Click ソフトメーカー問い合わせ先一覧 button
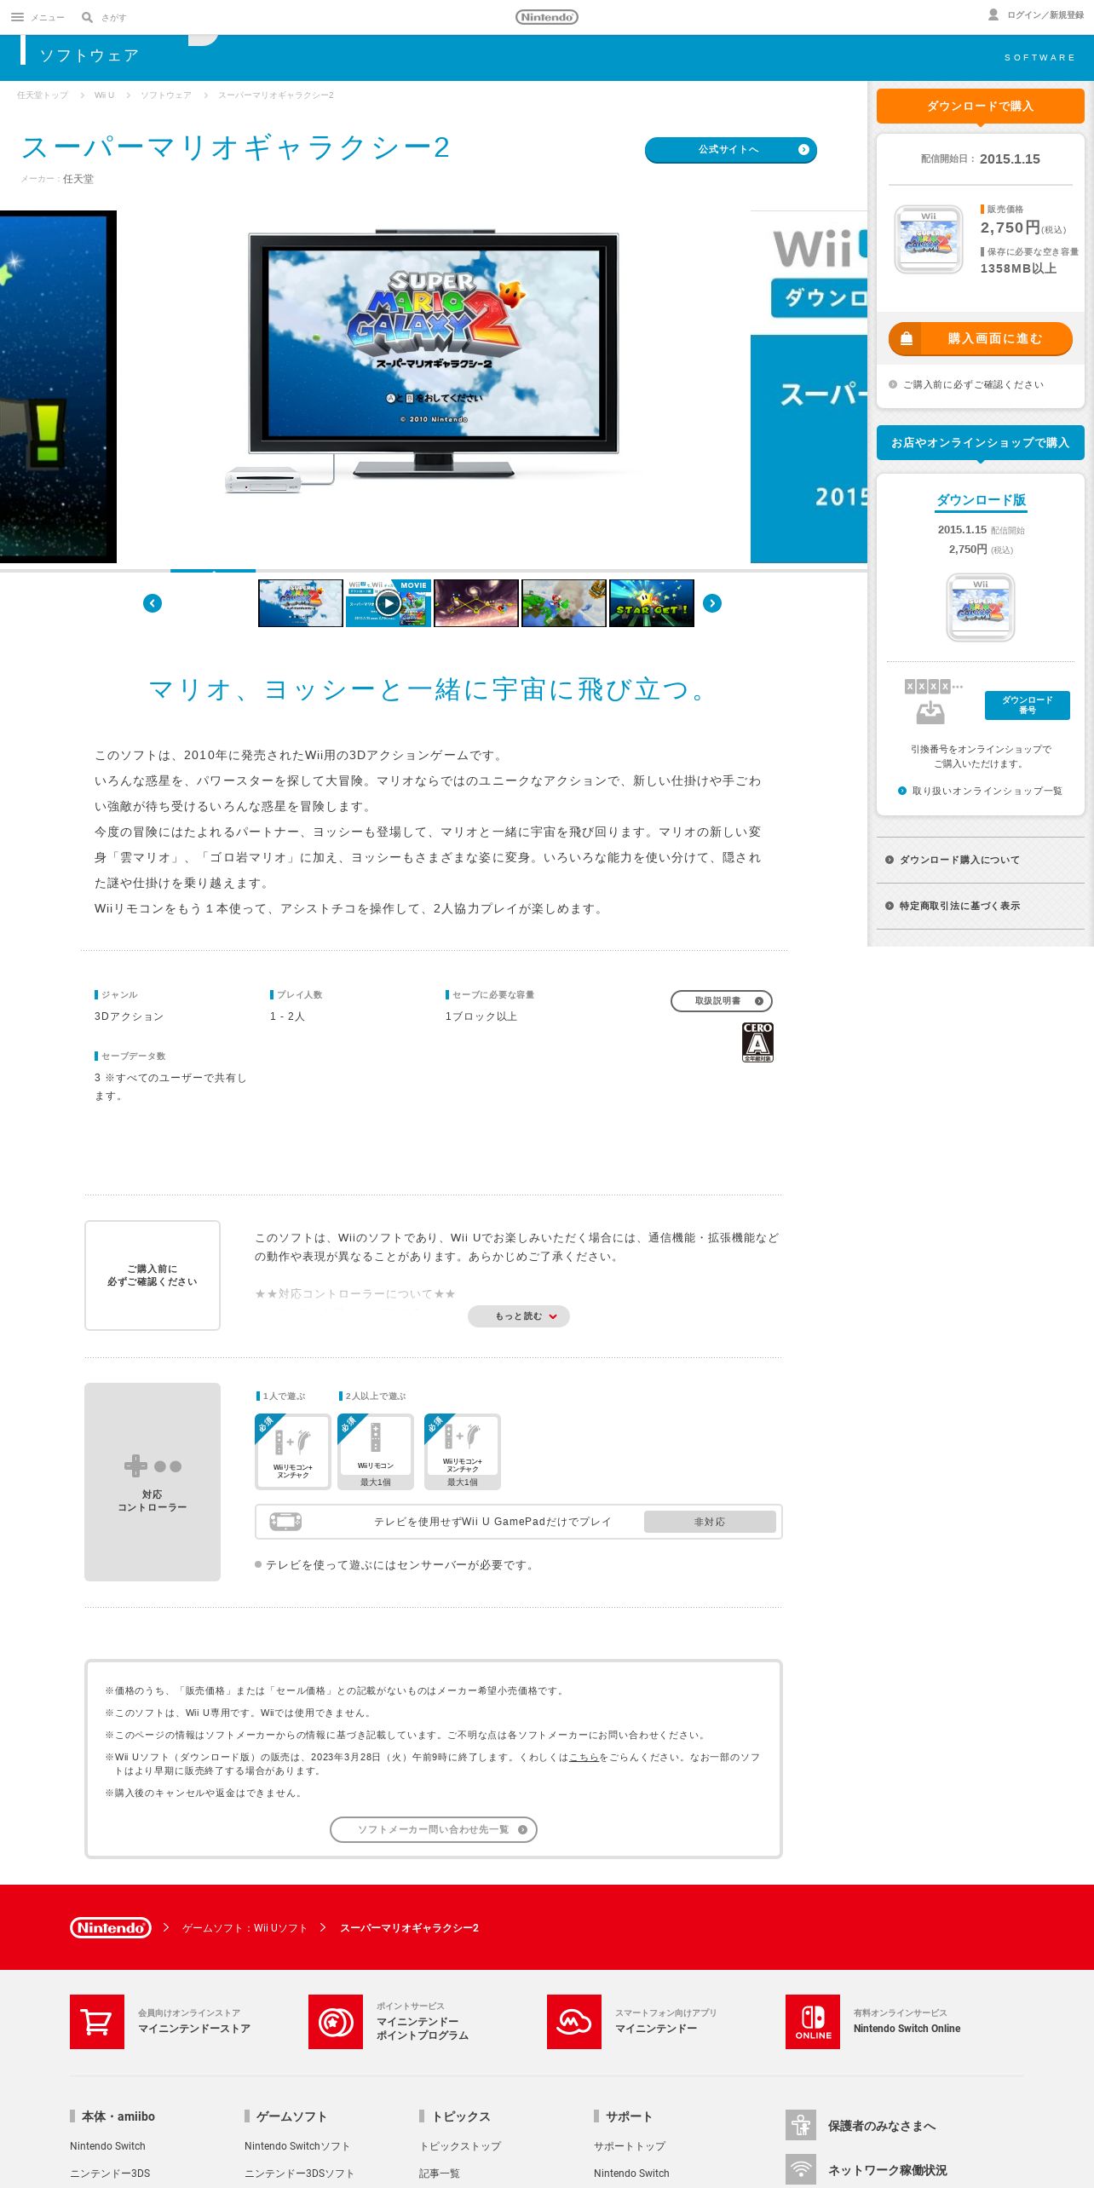The height and width of the screenshot is (2188, 1094). pyautogui.click(x=434, y=1829)
